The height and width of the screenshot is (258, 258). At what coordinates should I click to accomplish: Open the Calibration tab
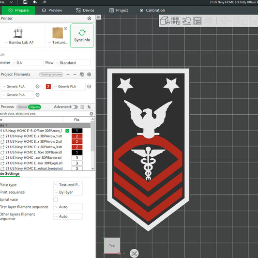click(152, 10)
